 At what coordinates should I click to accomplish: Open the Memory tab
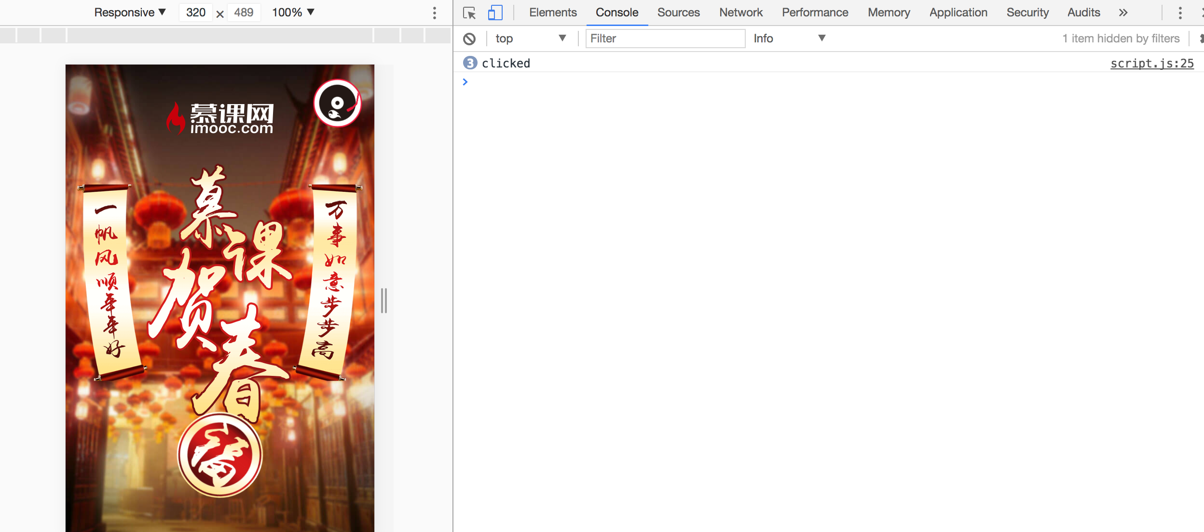pos(889,13)
